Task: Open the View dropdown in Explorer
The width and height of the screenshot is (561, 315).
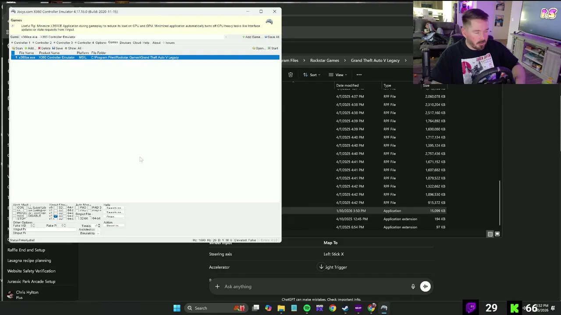Action: click(337, 75)
